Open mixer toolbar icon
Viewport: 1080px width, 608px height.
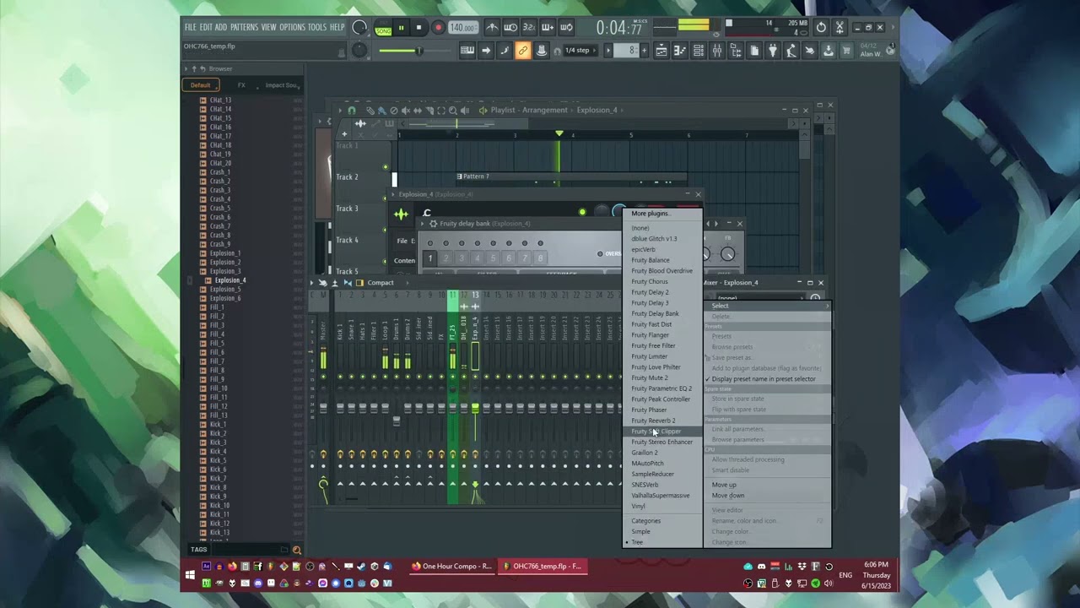[x=716, y=51]
